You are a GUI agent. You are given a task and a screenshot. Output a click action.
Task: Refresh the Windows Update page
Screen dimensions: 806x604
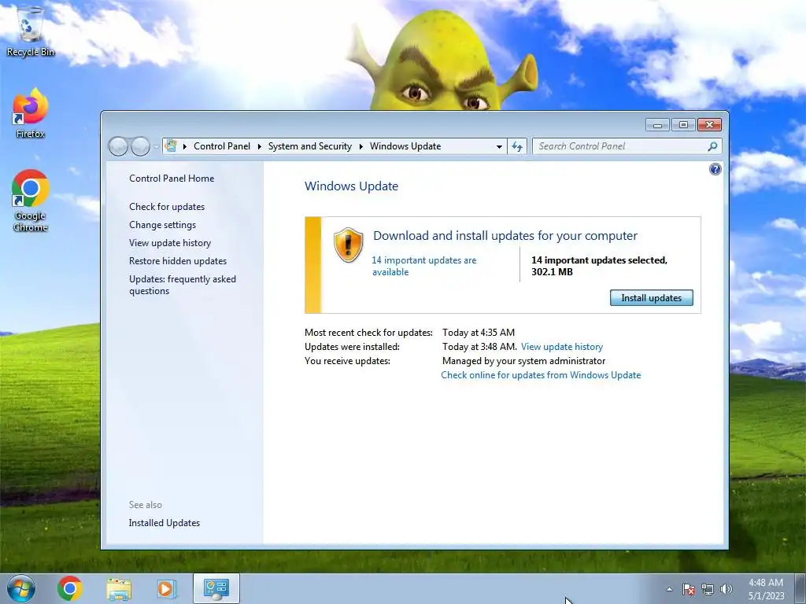(517, 146)
